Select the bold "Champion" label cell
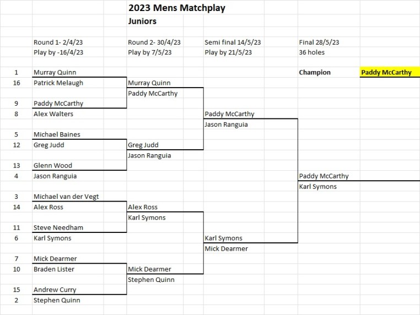The image size is (420, 315). 315,72
